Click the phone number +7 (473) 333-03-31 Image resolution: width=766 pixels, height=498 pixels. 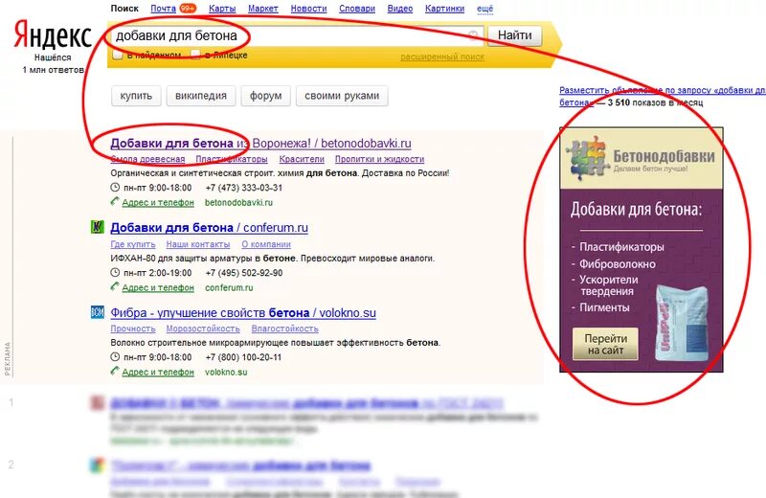click(244, 188)
